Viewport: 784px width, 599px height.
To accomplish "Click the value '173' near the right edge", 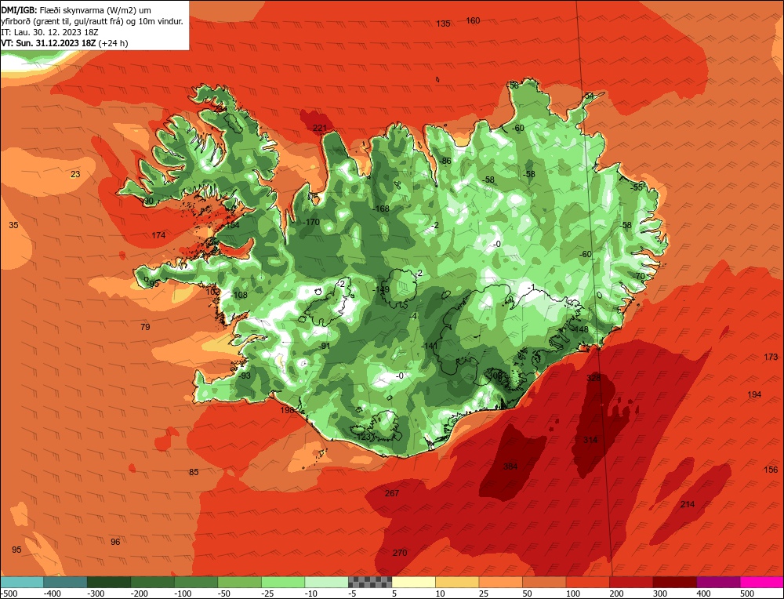I will point(771,357).
